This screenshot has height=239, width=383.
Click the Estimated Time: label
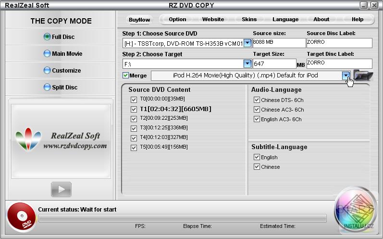point(277,226)
